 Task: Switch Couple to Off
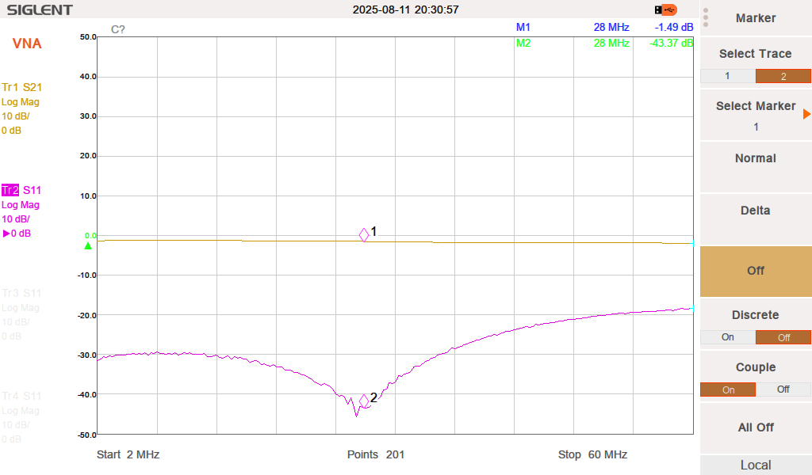click(x=783, y=389)
